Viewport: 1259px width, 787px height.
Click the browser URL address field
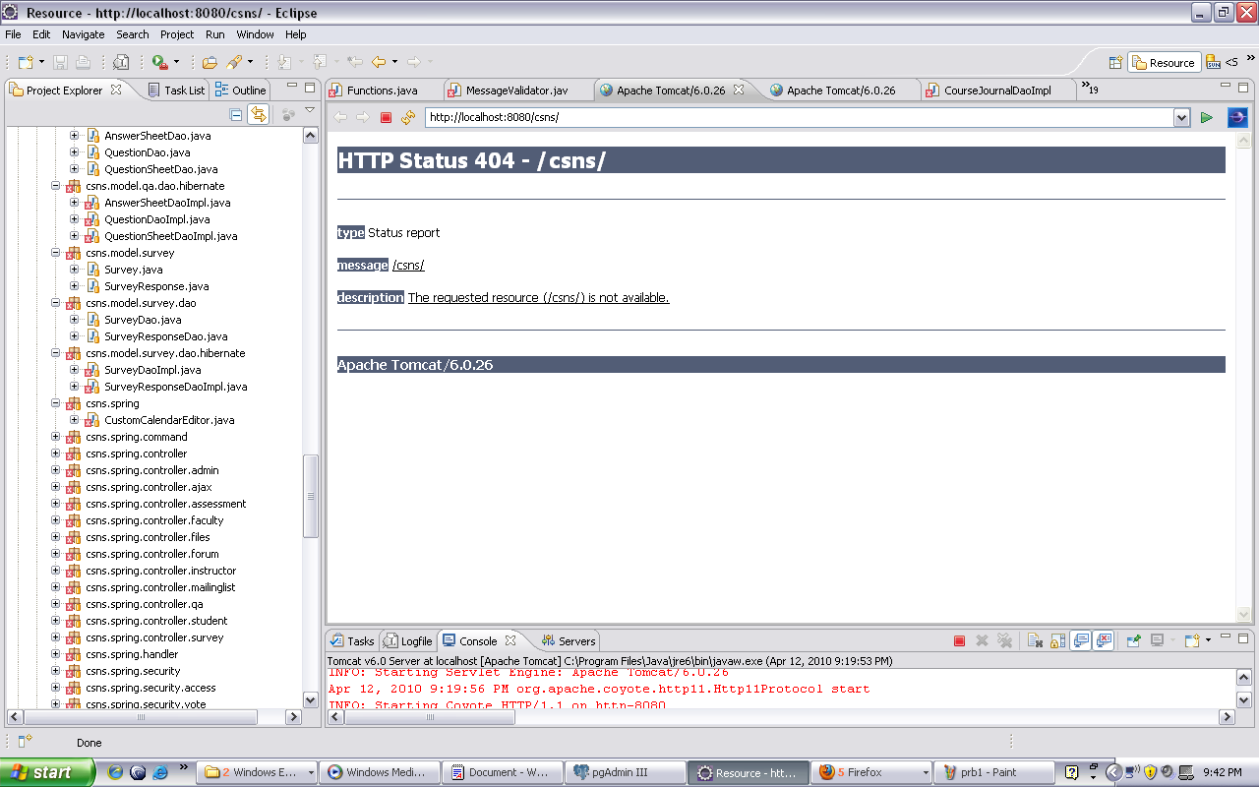coord(797,118)
